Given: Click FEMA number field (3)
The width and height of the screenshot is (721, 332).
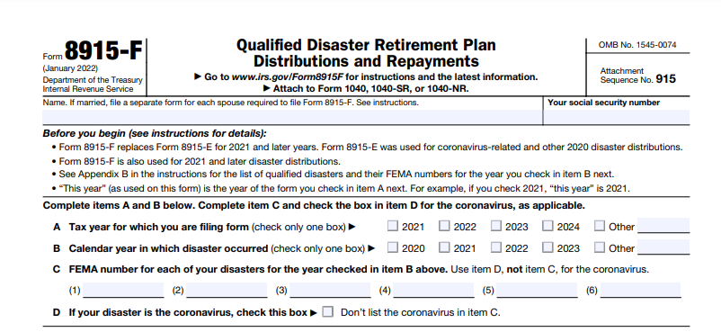Looking at the screenshot, I should (330, 290).
